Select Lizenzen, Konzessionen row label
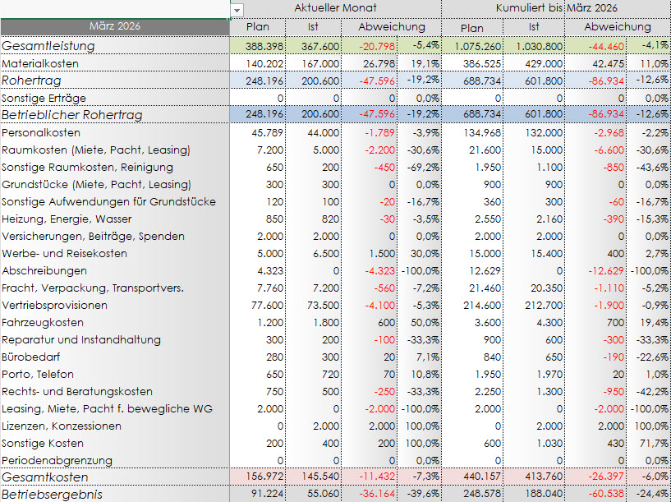The image size is (671, 502). pyautogui.click(x=62, y=426)
